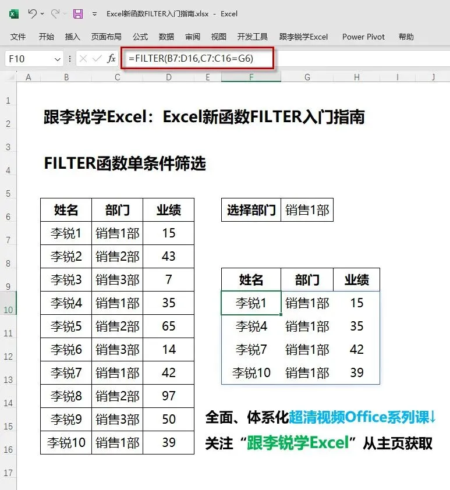Screen dimensions: 450x490
Task: Select column H header
Action: [x=356, y=77]
